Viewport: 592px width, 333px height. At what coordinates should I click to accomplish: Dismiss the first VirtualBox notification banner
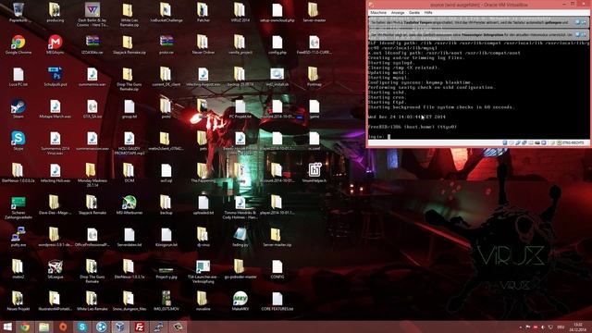(584, 22)
